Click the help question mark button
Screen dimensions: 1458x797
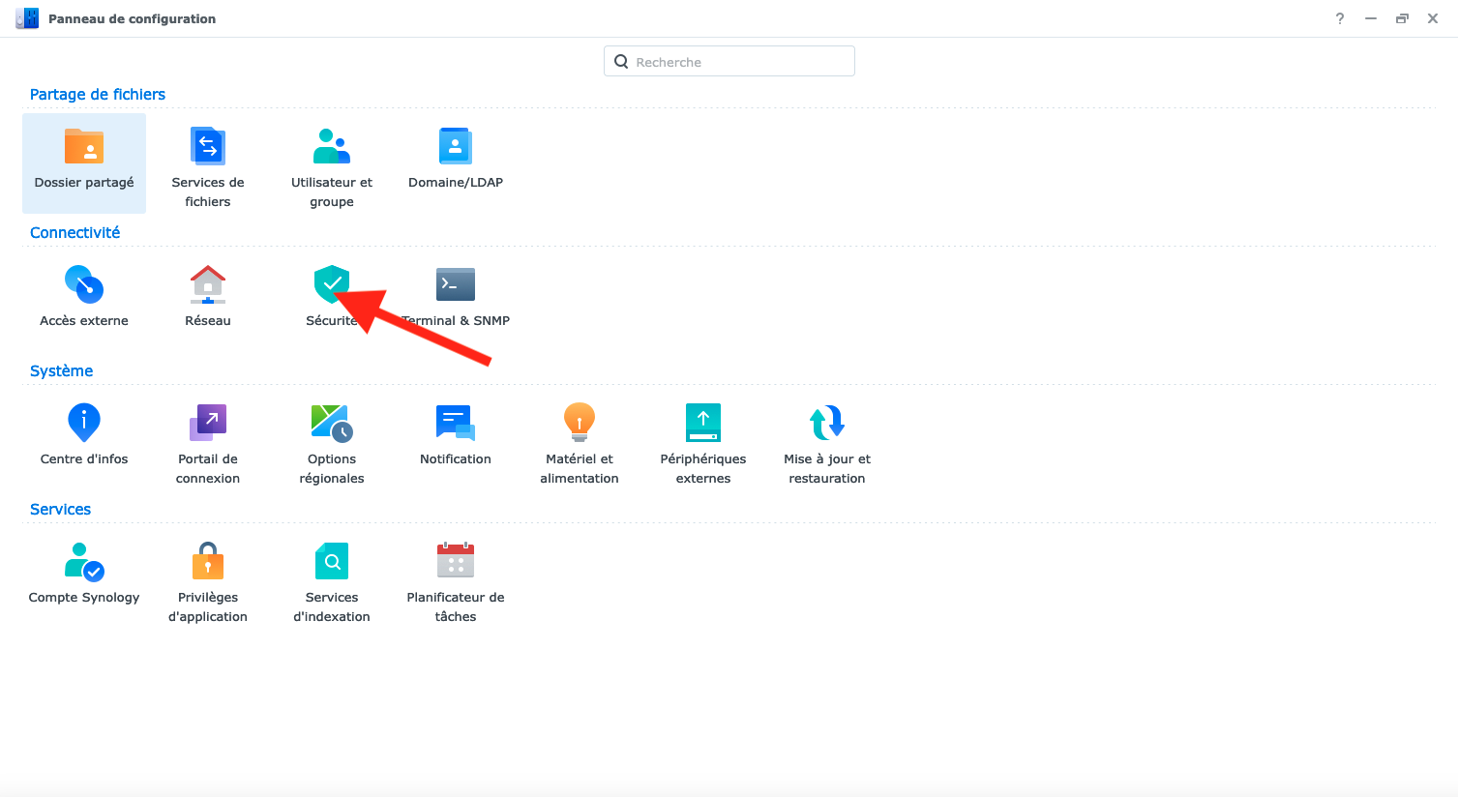[x=1340, y=18]
